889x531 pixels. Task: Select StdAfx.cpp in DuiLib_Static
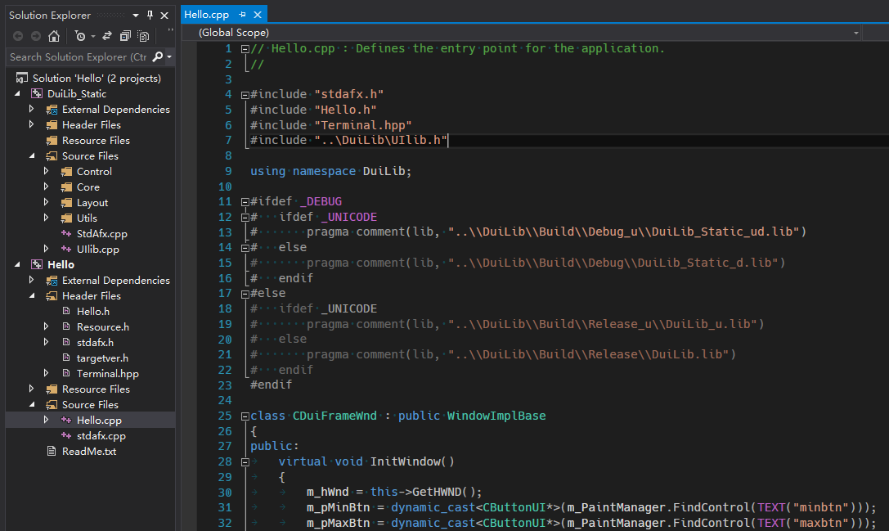[x=102, y=233]
